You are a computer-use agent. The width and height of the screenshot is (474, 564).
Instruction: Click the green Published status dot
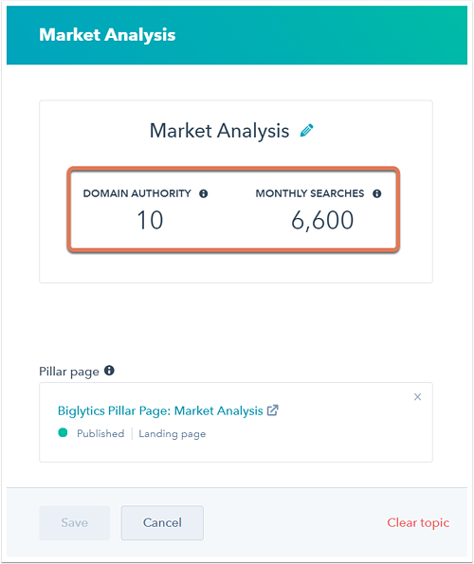[x=63, y=432]
